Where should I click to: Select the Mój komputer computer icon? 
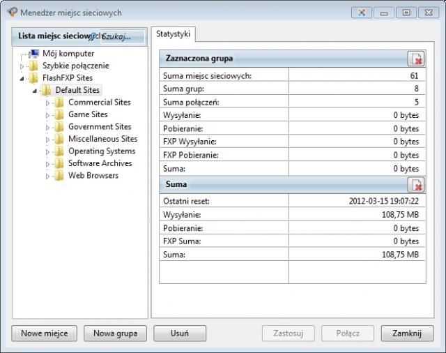34,54
